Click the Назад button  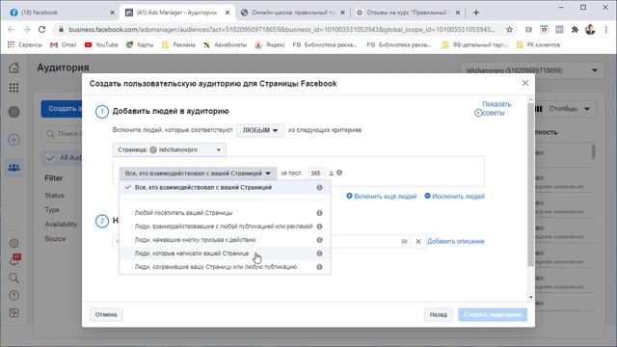point(438,315)
